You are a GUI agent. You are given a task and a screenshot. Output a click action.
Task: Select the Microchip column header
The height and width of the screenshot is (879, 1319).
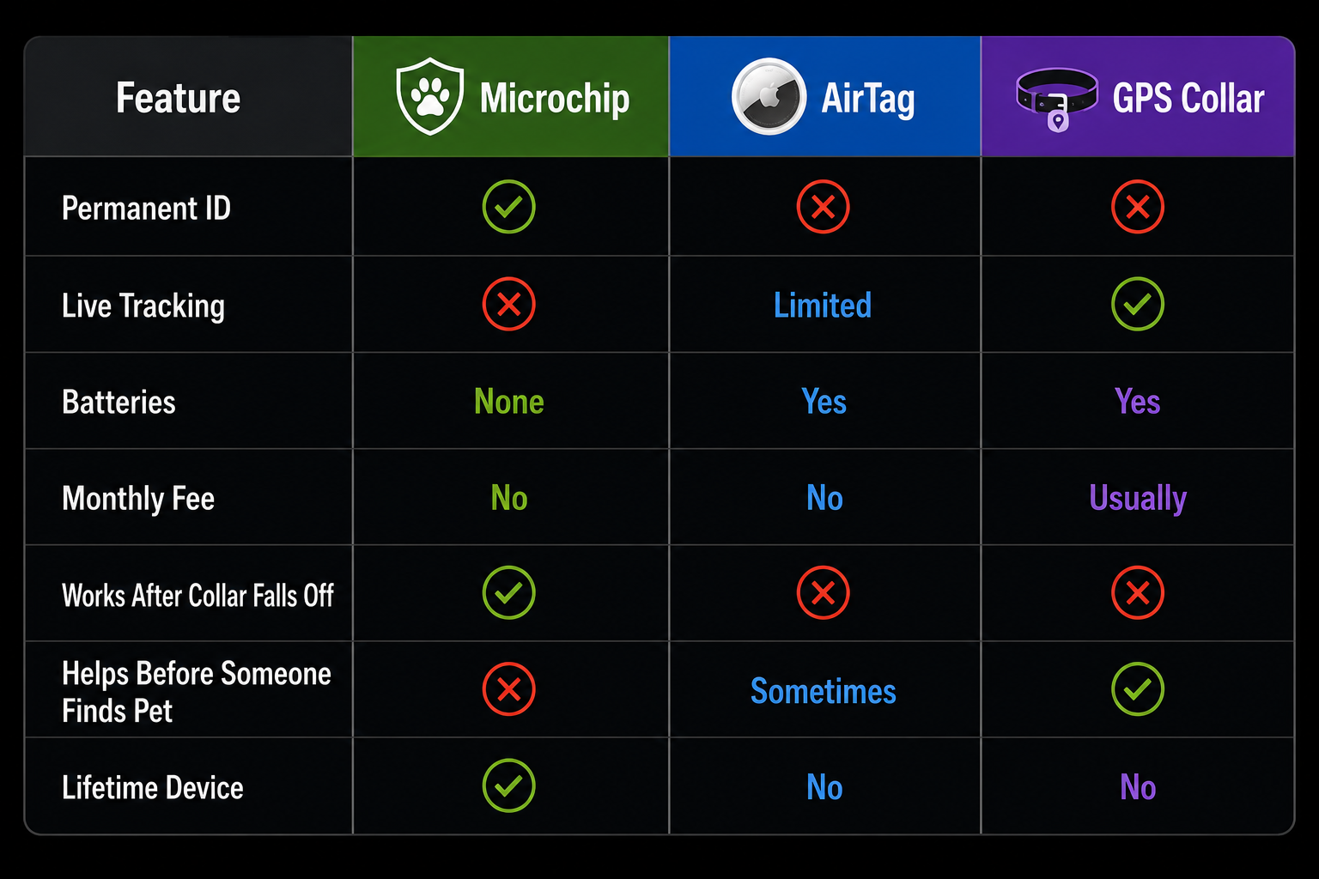(x=511, y=97)
